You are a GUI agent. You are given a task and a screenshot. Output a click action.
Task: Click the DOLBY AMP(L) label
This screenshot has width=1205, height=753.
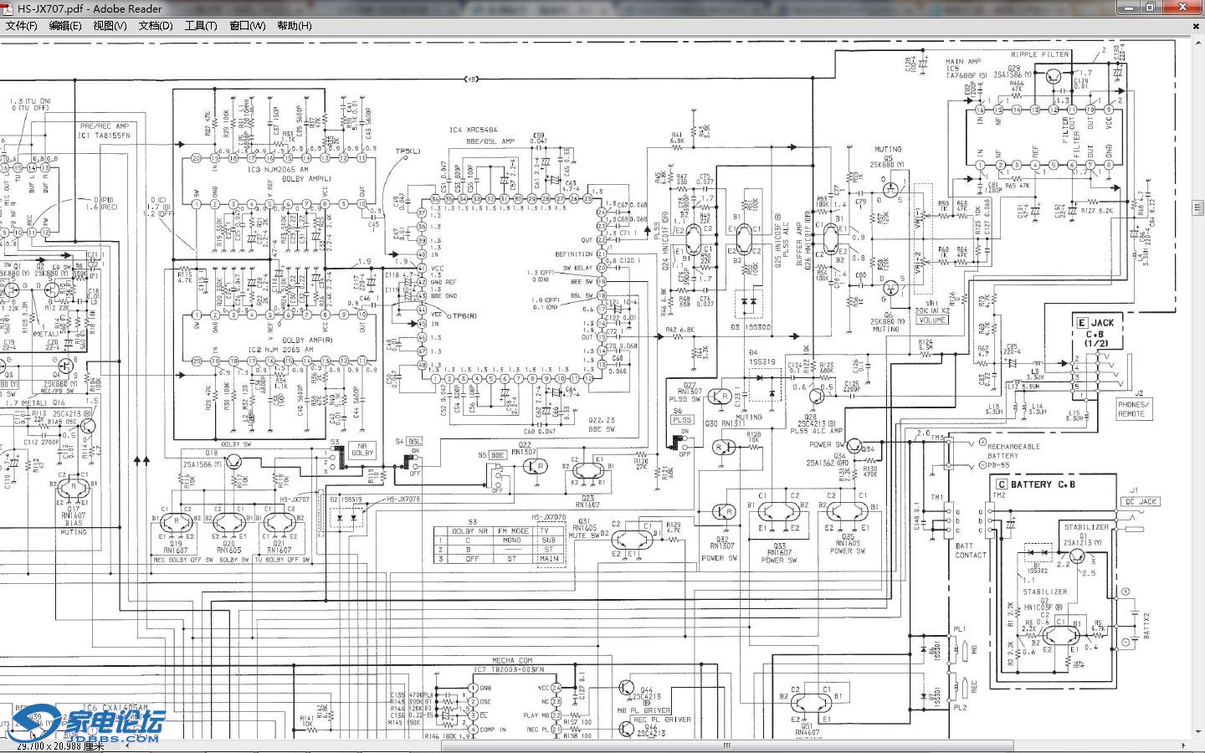pyautogui.click(x=306, y=178)
